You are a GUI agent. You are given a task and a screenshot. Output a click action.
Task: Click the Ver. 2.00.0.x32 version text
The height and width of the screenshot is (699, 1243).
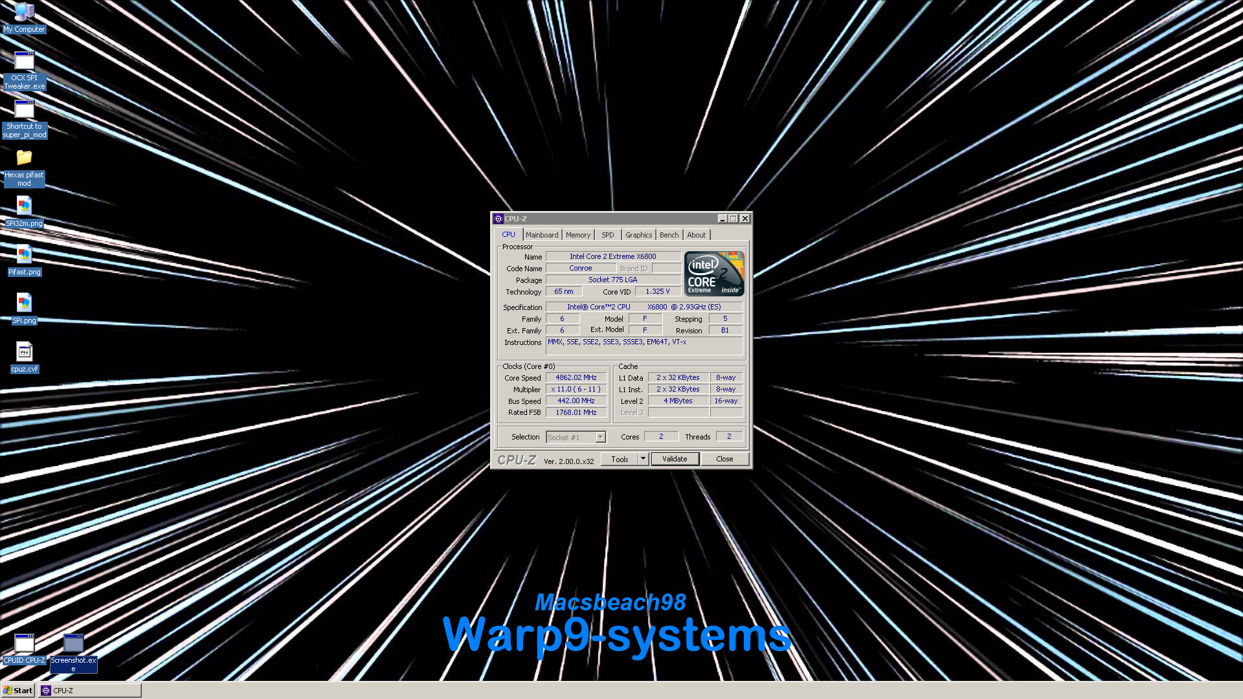568,461
